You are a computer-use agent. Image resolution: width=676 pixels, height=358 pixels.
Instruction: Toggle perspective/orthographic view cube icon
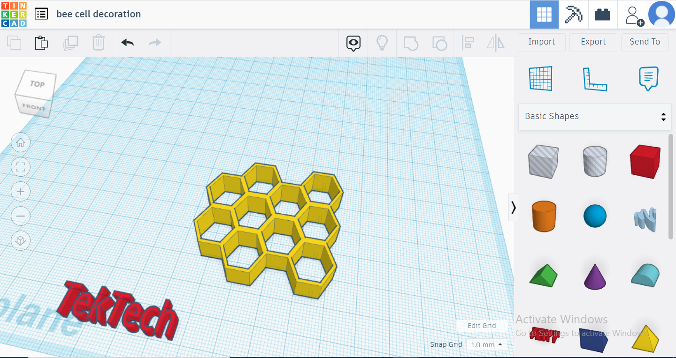pos(21,241)
